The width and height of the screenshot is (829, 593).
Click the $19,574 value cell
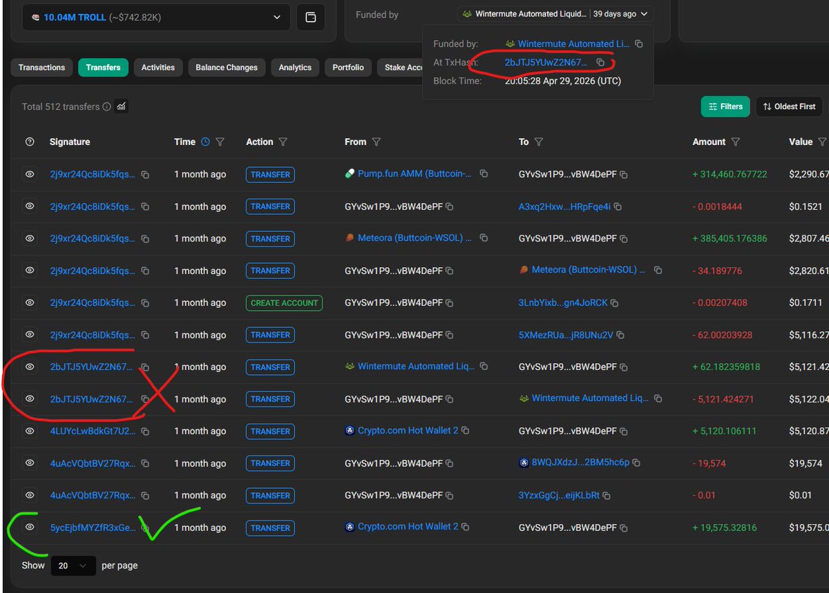pyautogui.click(x=806, y=463)
